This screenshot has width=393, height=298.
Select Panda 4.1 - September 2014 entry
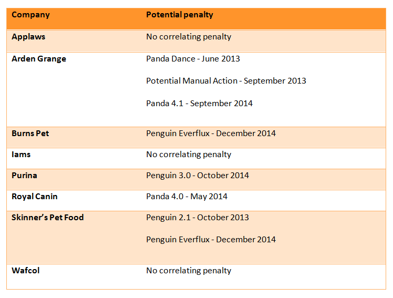(199, 103)
